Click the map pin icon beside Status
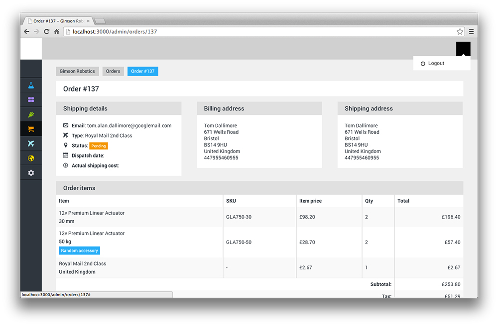Viewport: 498px width, 326px height. pos(65,145)
